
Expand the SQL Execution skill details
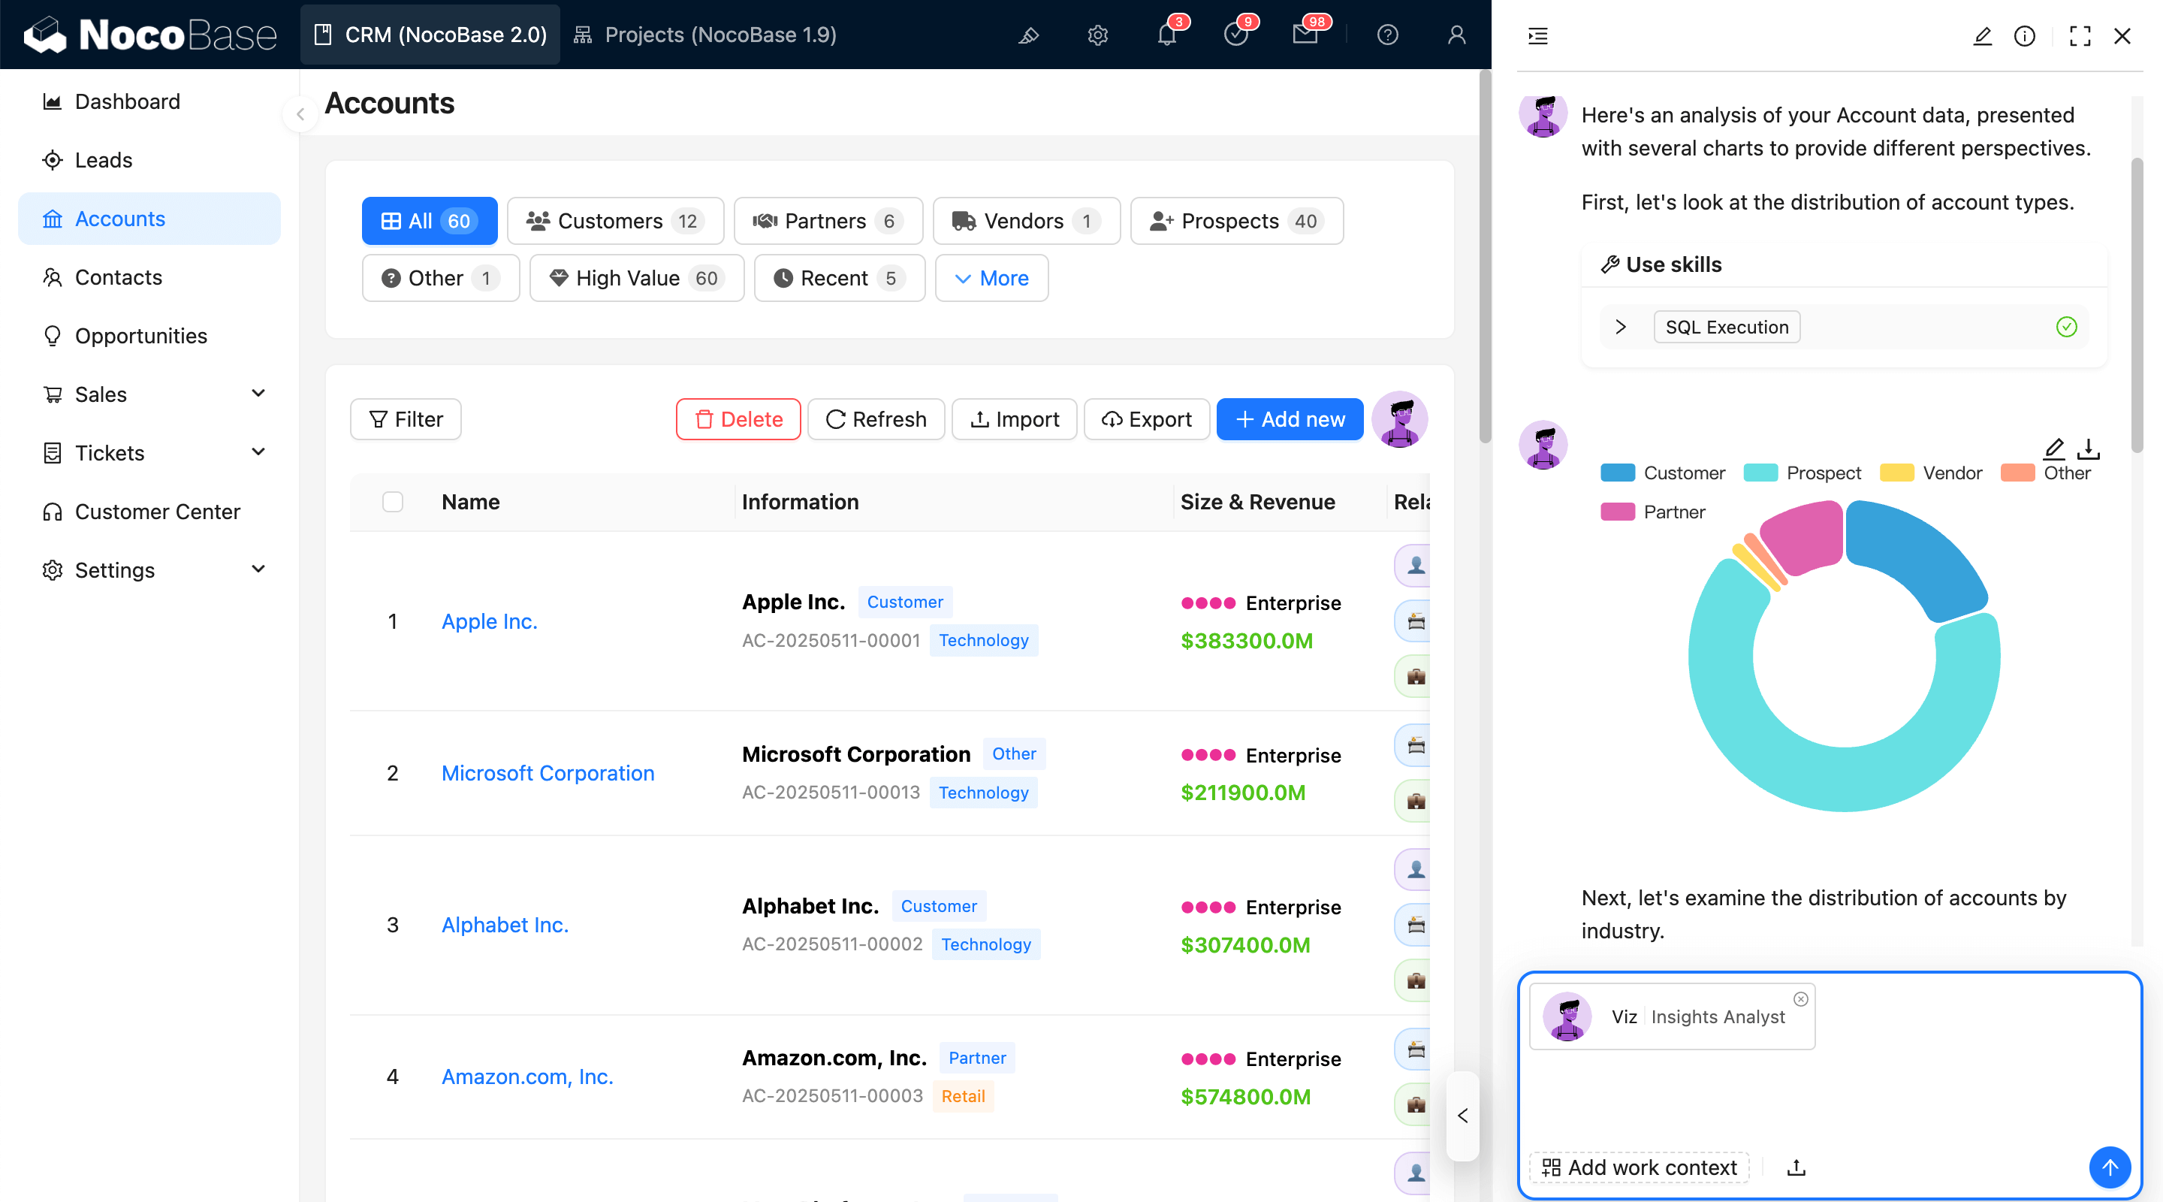pyautogui.click(x=1621, y=327)
